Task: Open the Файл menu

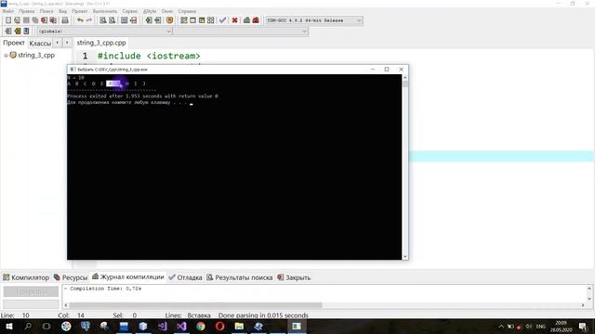Action: [x=8, y=11]
